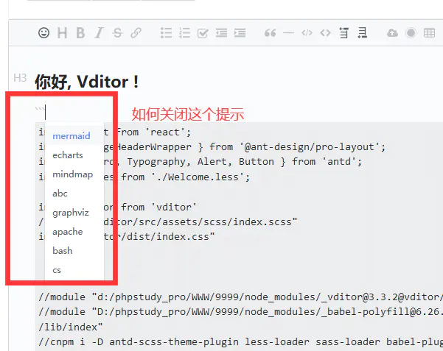Click code line containing '@ant-design/pro-layout'
443x351 pixels.
click(x=212, y=147)
